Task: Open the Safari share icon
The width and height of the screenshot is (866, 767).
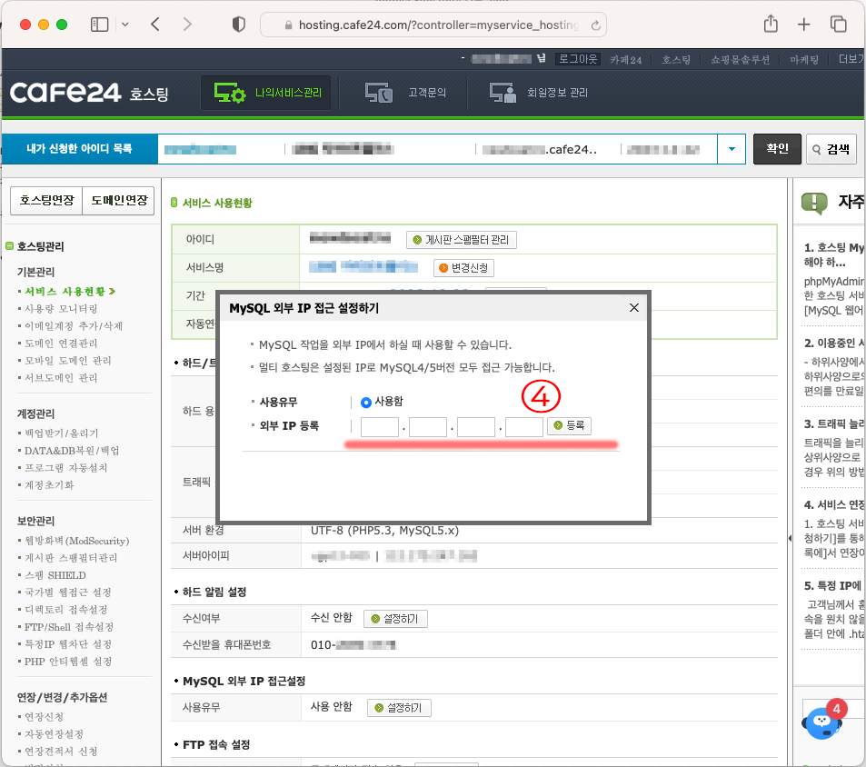Action: coord(771,25)
